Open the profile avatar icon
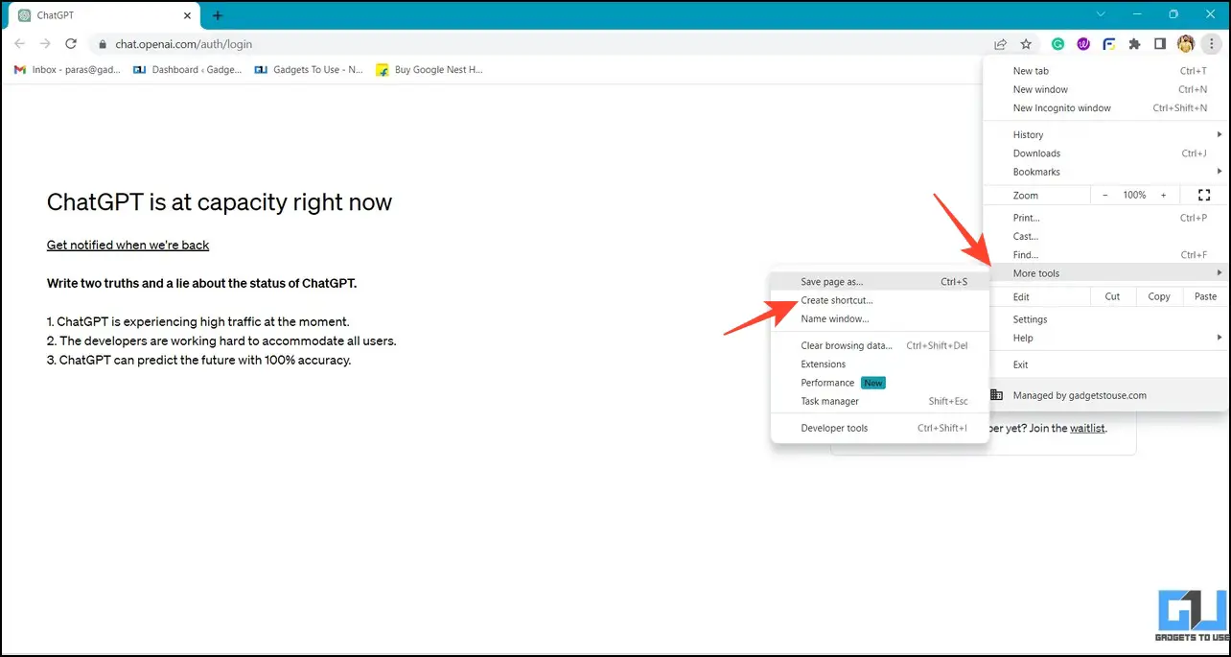 click(1186, 44)
